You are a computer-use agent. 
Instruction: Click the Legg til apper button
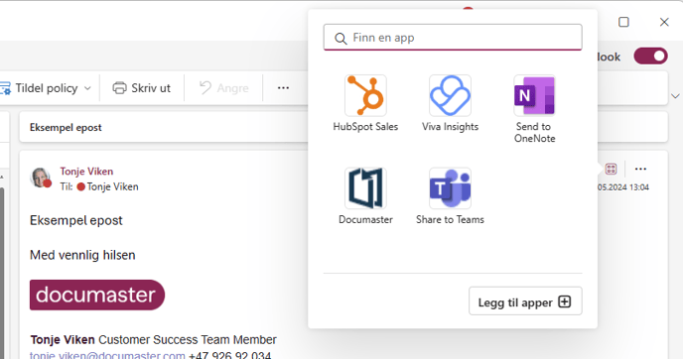click(525, 301)
